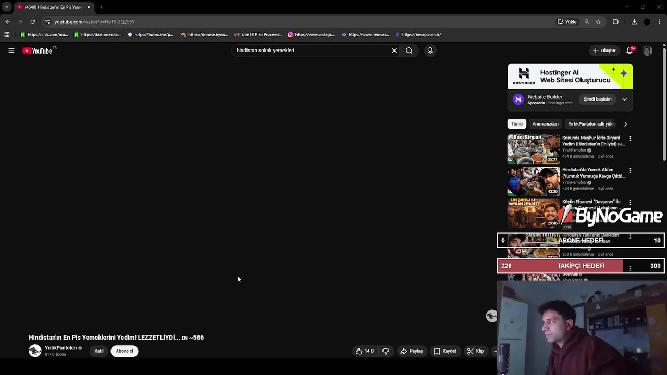Screen dimensions: 667x375
Task: Open options for Sonunda Meşhur İdris Biryani video
Action: [x=630, y=139]
